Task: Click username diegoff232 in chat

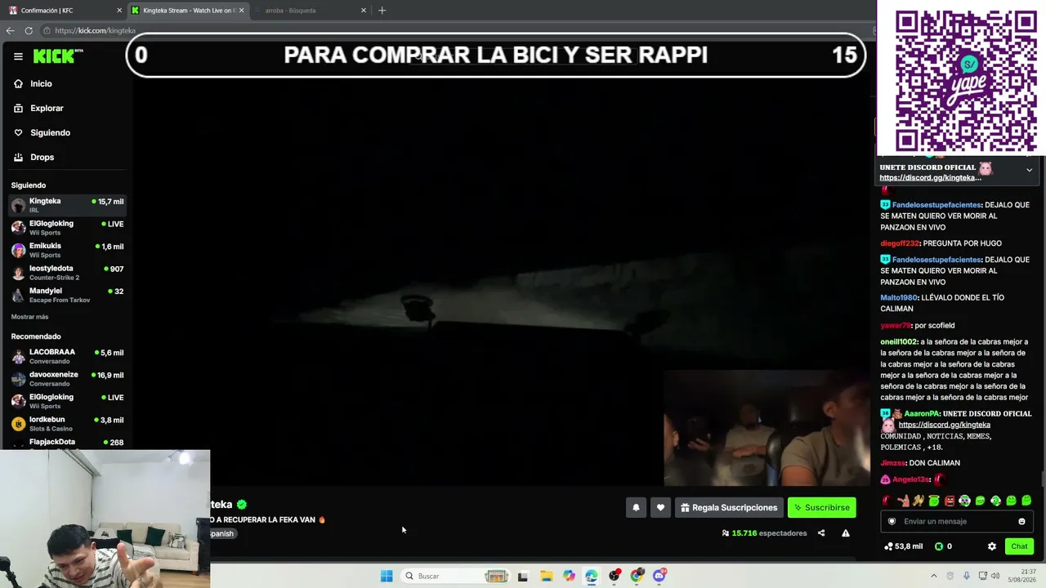Action: [900, 243]
